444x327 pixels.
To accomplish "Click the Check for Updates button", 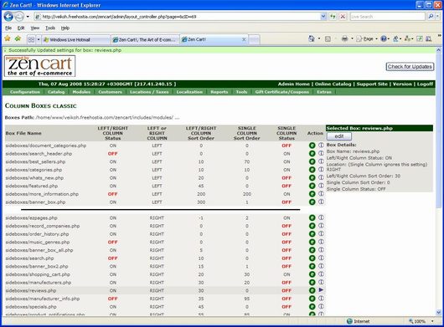I will 410,67.
